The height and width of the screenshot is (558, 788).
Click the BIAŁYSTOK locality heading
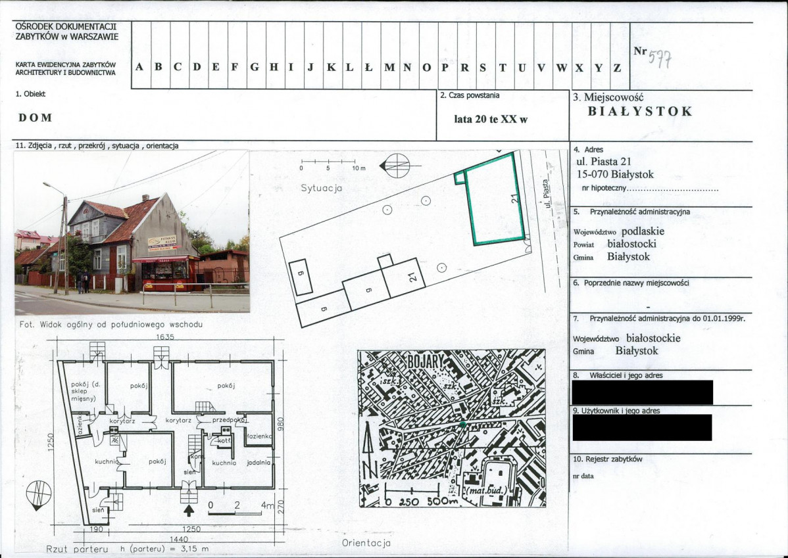[639, 111]
